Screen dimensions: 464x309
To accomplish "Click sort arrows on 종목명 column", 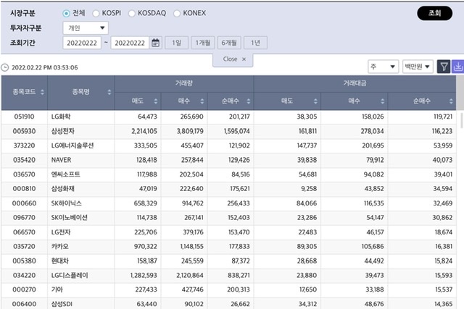I will [109, 92].
